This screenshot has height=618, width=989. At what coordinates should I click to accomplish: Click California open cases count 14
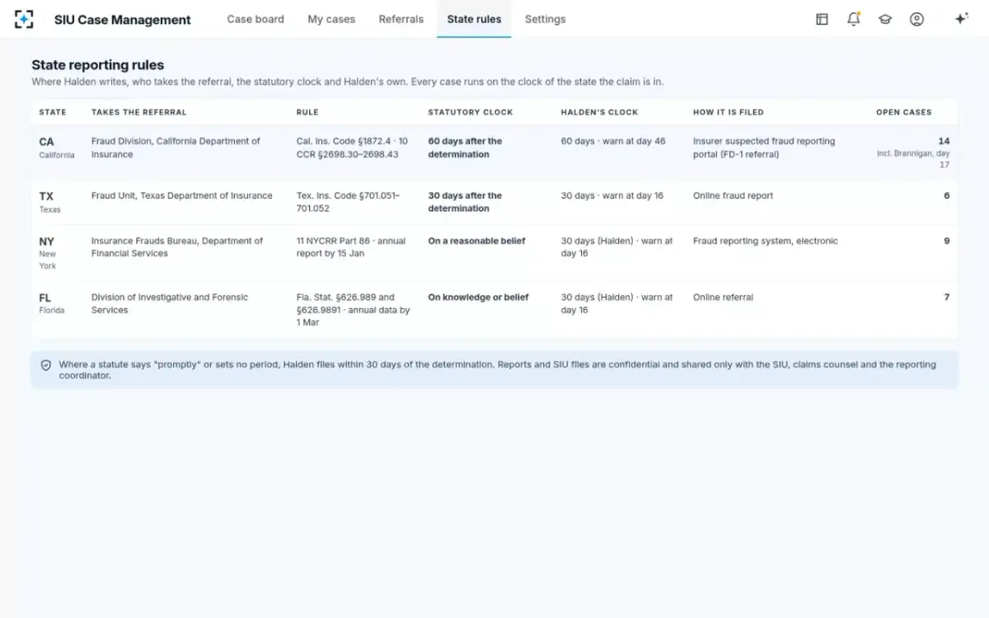point(944,141)
